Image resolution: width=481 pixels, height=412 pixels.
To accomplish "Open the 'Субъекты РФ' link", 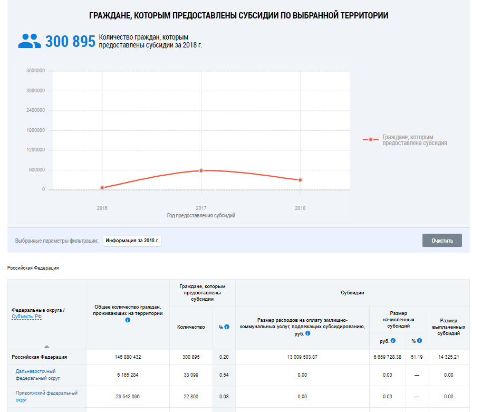I will tap(26, 317).
